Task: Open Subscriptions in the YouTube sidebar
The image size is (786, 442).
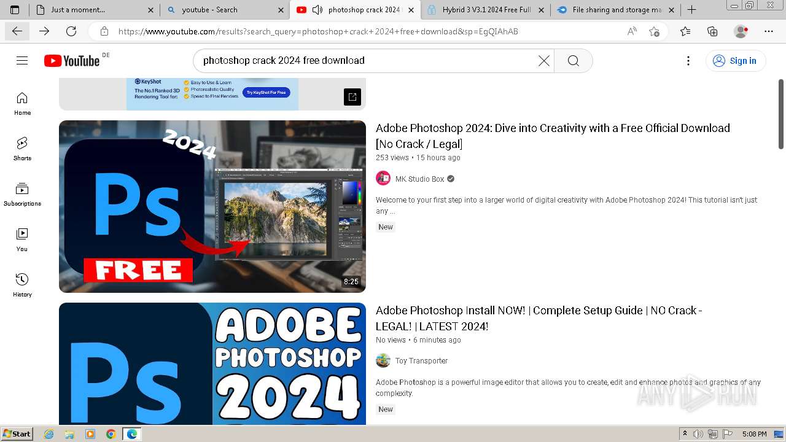Action: 22,195
